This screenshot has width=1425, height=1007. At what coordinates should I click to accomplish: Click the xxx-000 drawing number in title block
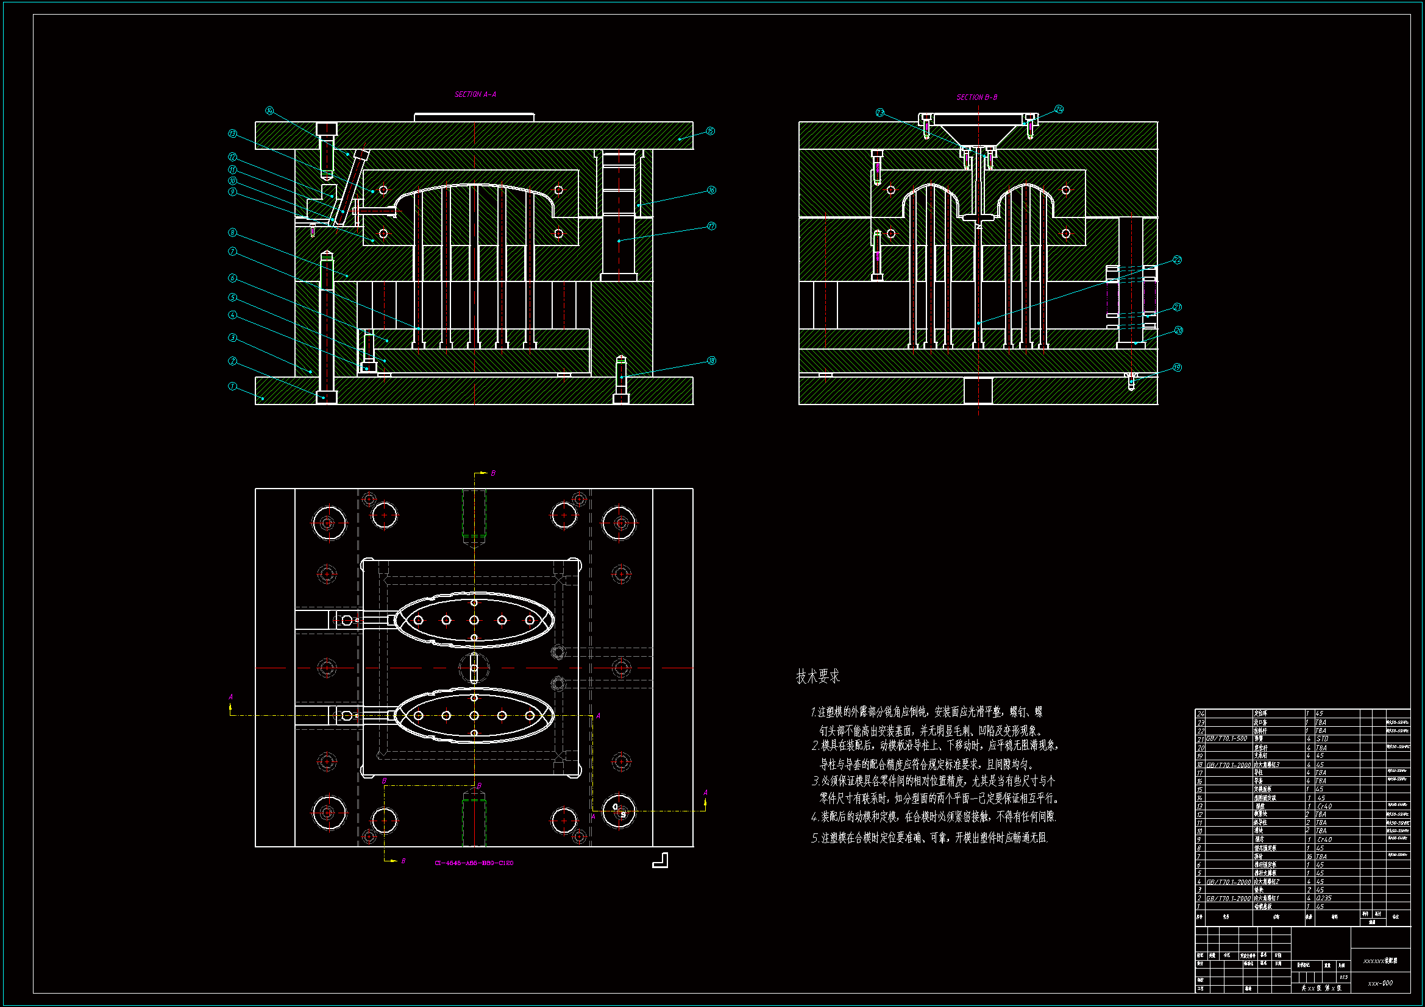tap(1380, 983)
